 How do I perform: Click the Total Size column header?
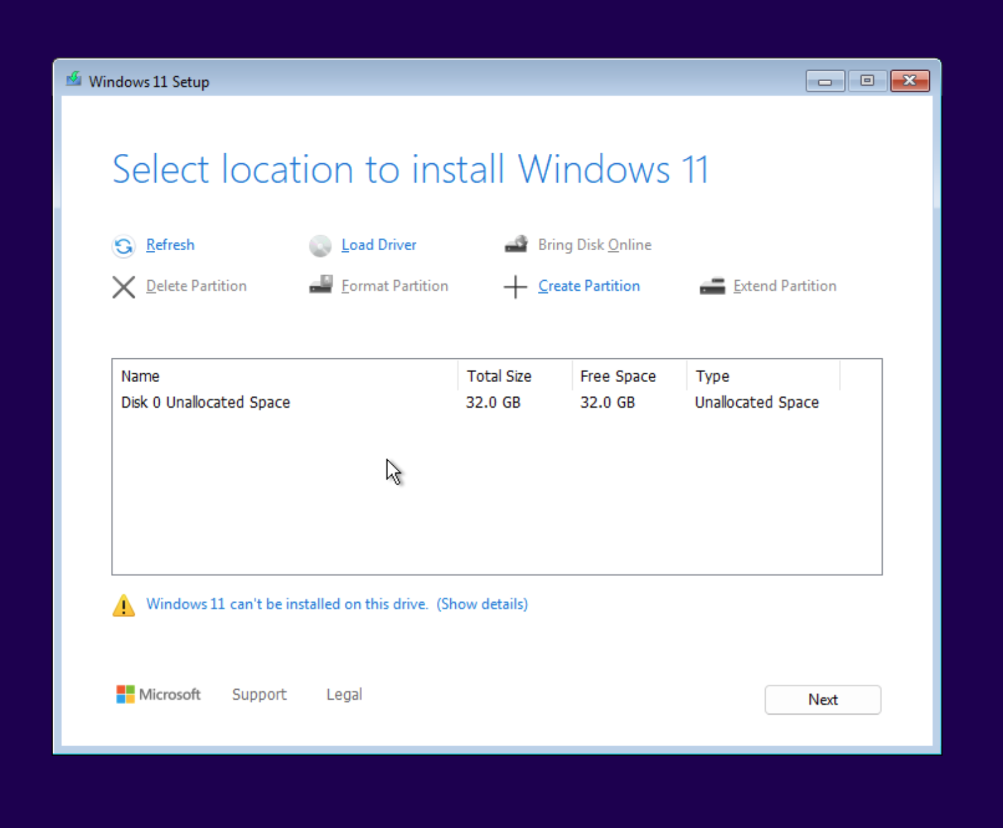click(515, 376)
